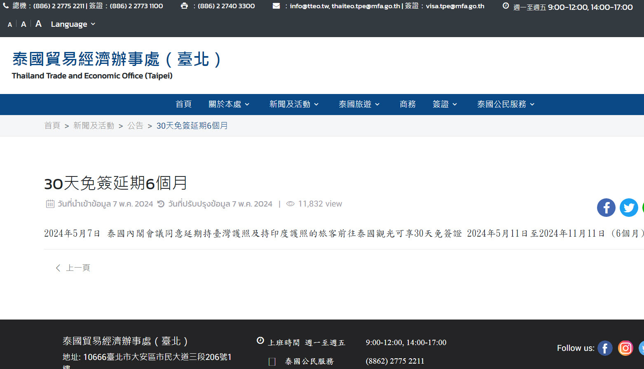Click the calendar icon beside the post date

point(49,203)
